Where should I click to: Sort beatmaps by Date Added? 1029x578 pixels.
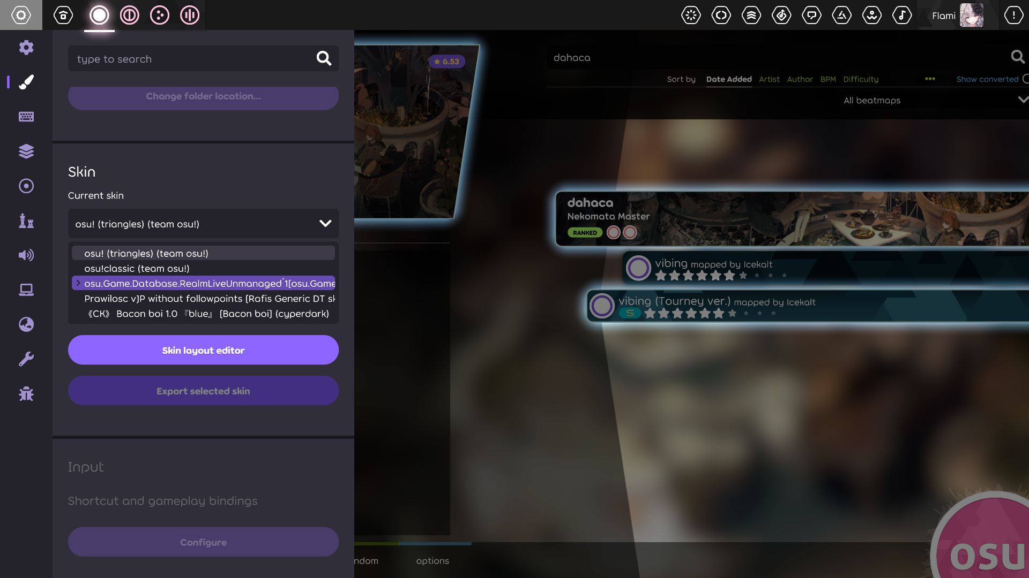[x=729, y=79]
